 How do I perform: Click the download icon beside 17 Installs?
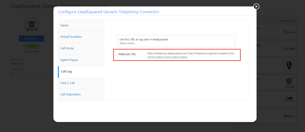point(25,51)
